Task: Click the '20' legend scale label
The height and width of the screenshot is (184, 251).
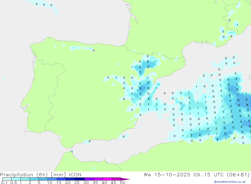Action: click(68, 182)
